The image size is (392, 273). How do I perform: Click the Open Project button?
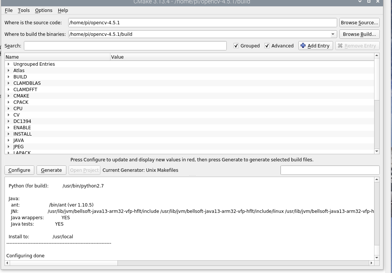tap(84, 170)
